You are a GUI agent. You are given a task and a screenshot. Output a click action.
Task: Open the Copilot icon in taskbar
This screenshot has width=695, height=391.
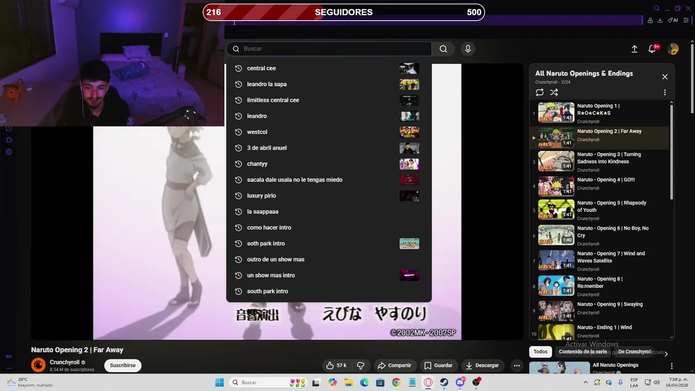332,382
